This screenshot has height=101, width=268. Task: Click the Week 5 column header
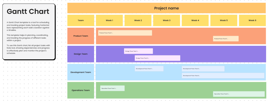click(224, 20)
